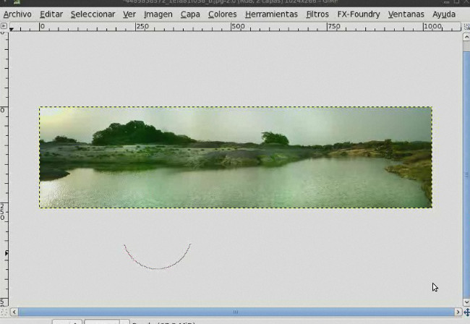Open the Archivo menu
470x324 pixels.
click(17, 14)
